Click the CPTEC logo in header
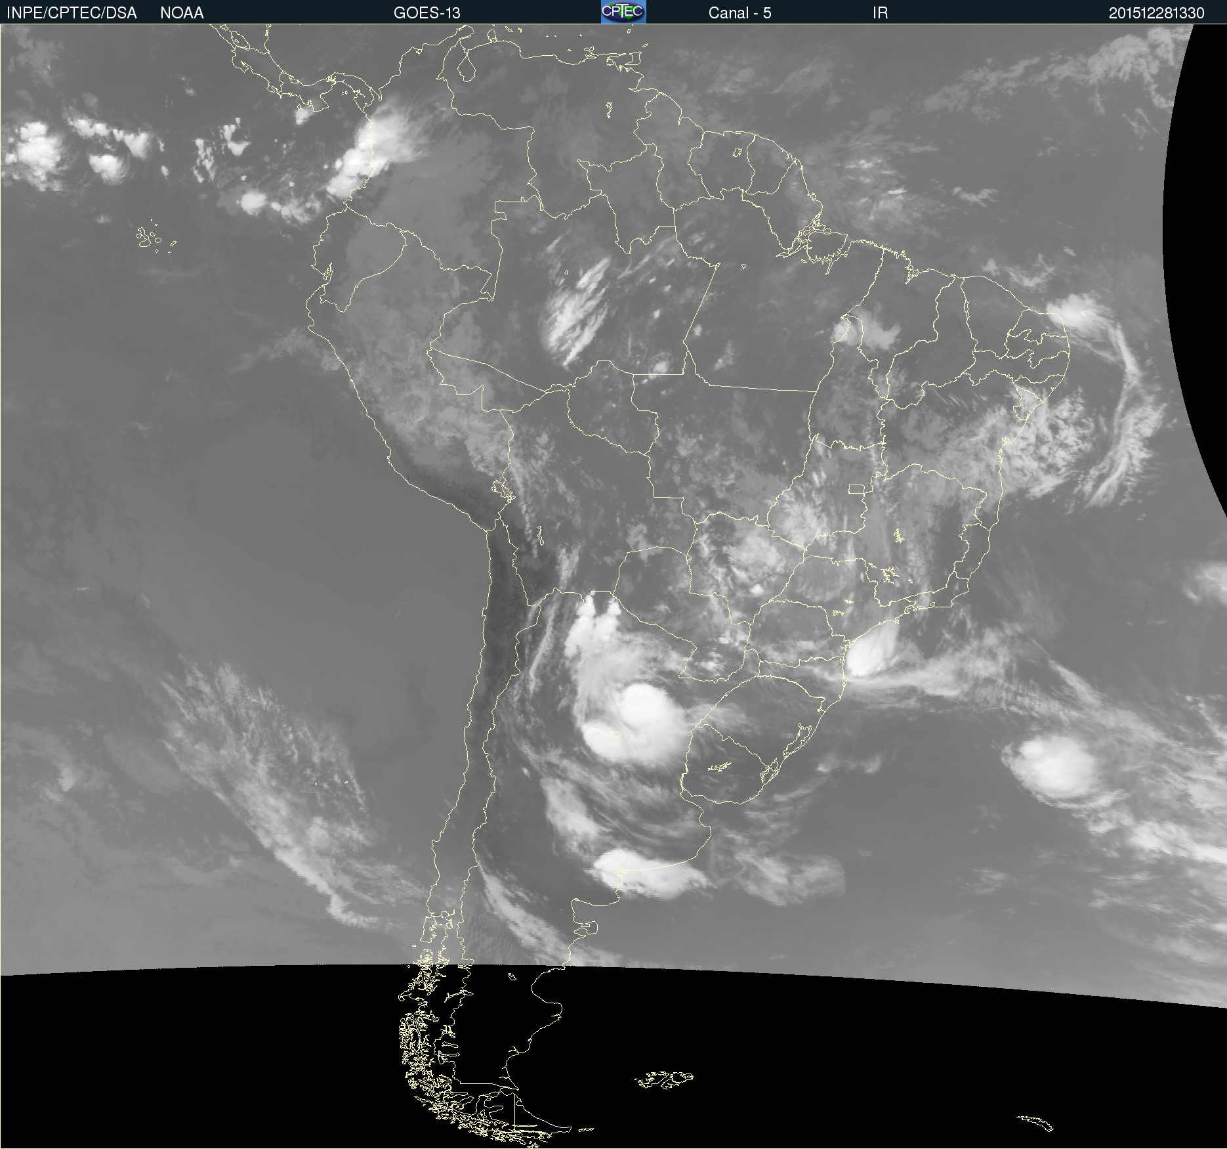Image resolution: width=1227 pixels, height=1149 pixels. point(623,12)
